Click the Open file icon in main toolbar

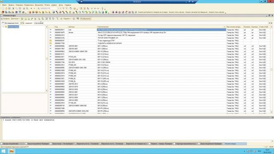tap(6, 9)
